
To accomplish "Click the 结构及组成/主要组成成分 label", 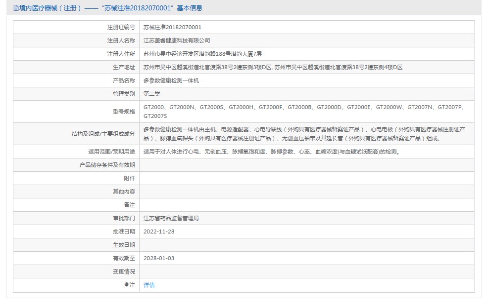I will tap(103, 134).
